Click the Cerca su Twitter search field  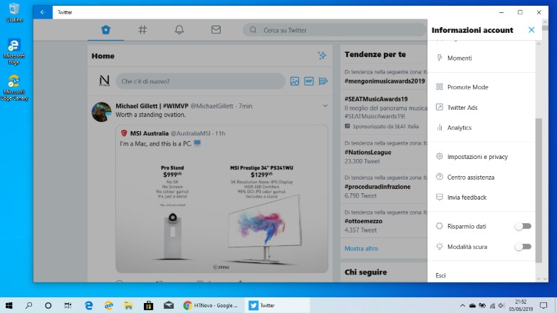pyautogui.click(x=334, y=30)
